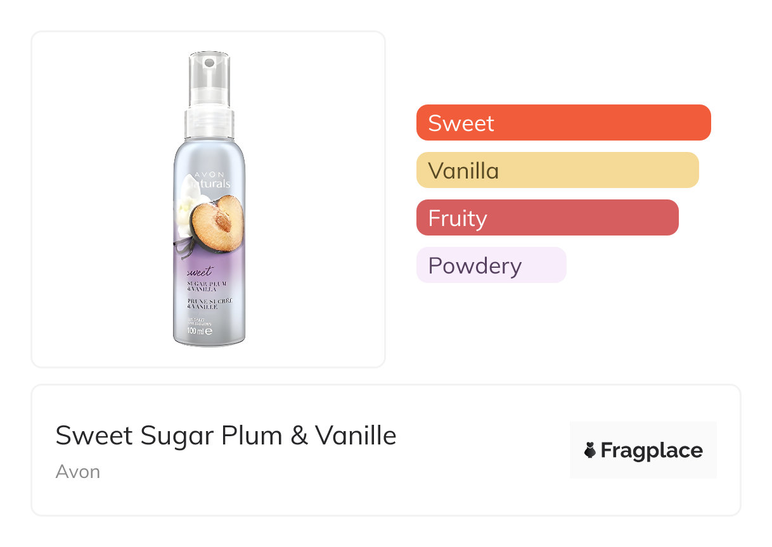The height and width of the screenshot is (547, 772).
Task: Select the orange Sweet accord bar
Action: click(563, 122)
